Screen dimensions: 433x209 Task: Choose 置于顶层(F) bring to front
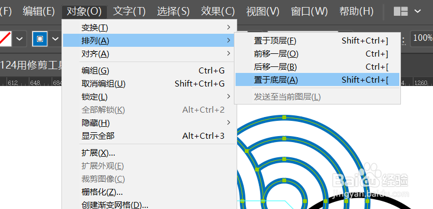(317, 41)
